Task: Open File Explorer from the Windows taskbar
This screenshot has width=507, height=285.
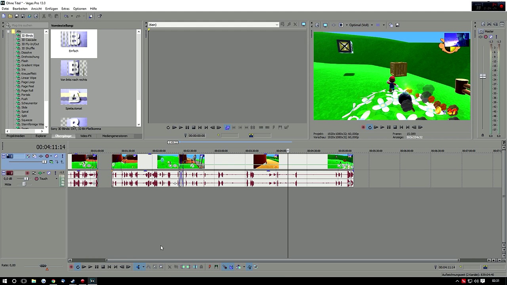Action: (x=34, y=281)
